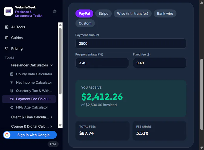Click the Free plan badge
This screenshot has width=204, height=150.
pyautogui.click(x=53, y=144)
